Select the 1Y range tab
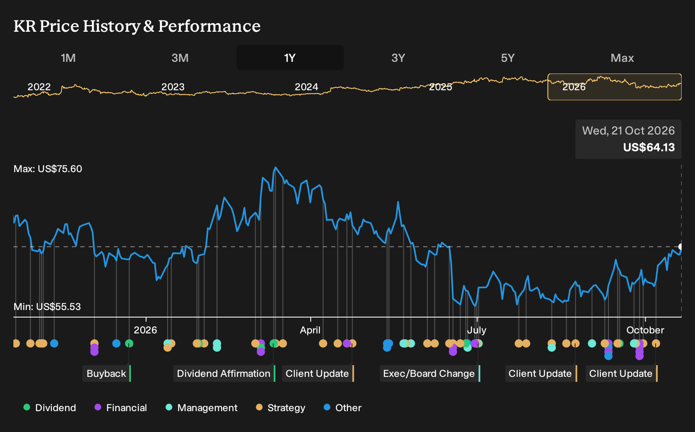Screen dimensions: 695x432 290,58
